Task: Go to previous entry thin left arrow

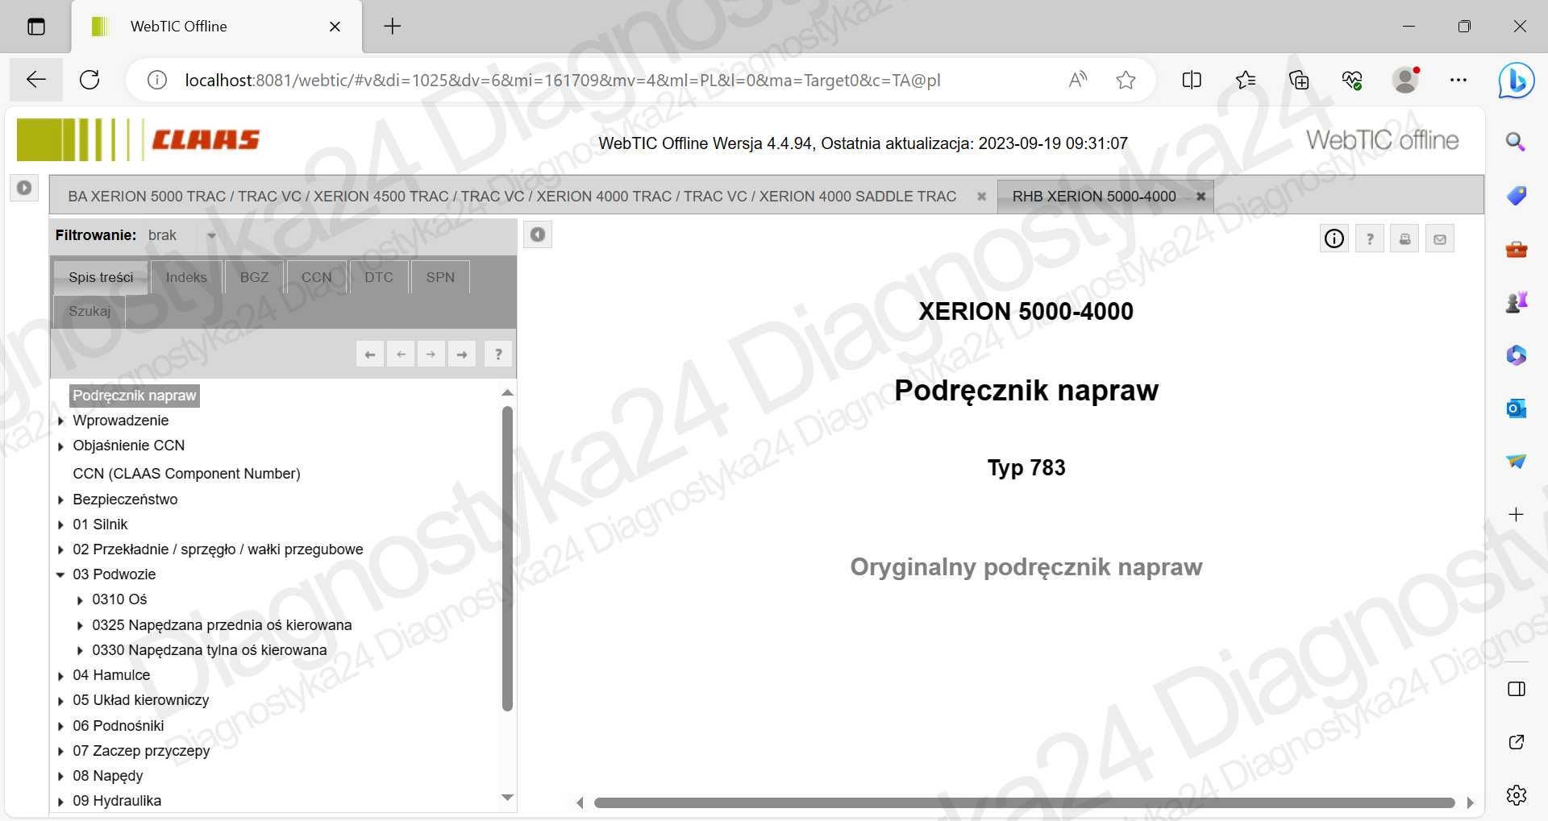Action: pos(401,354)
